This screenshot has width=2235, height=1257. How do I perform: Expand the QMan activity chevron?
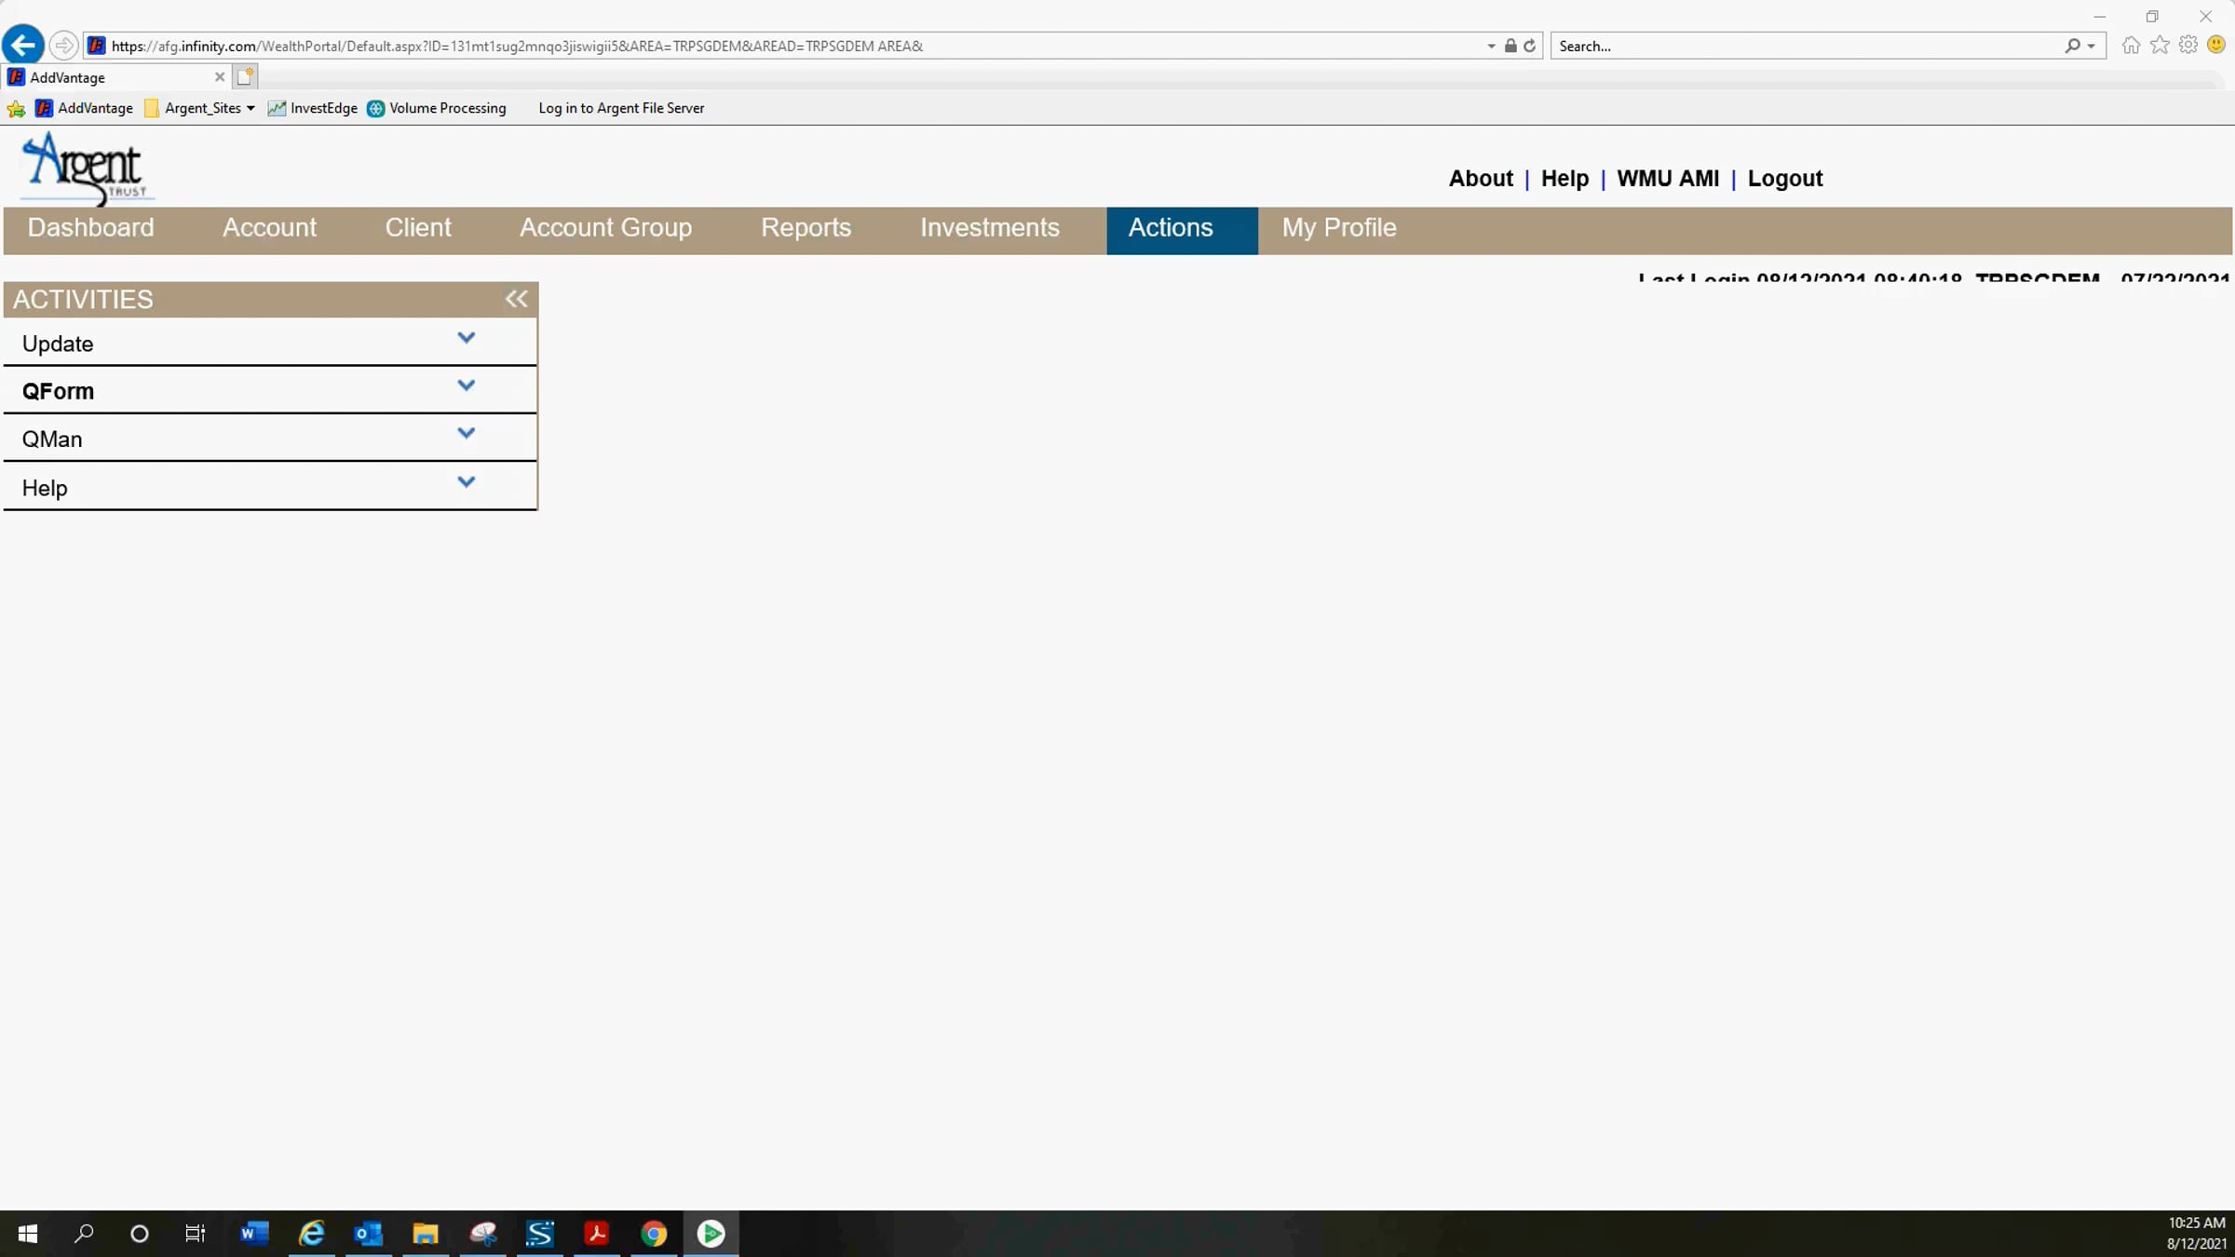(467, 434)
